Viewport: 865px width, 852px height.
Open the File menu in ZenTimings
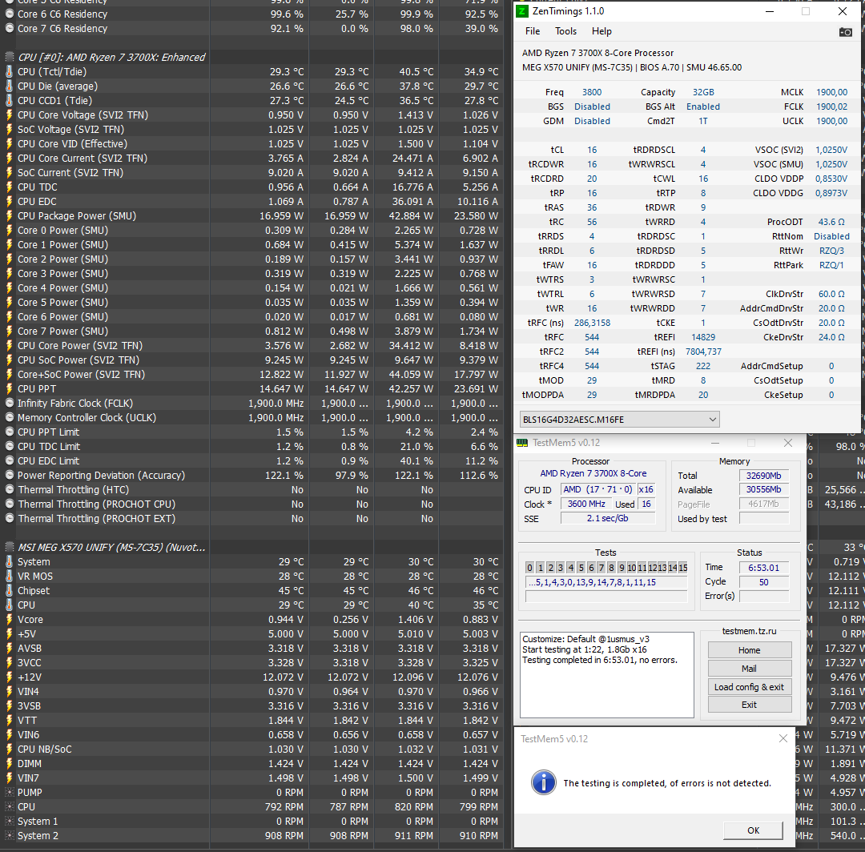[x=533, y=31]
